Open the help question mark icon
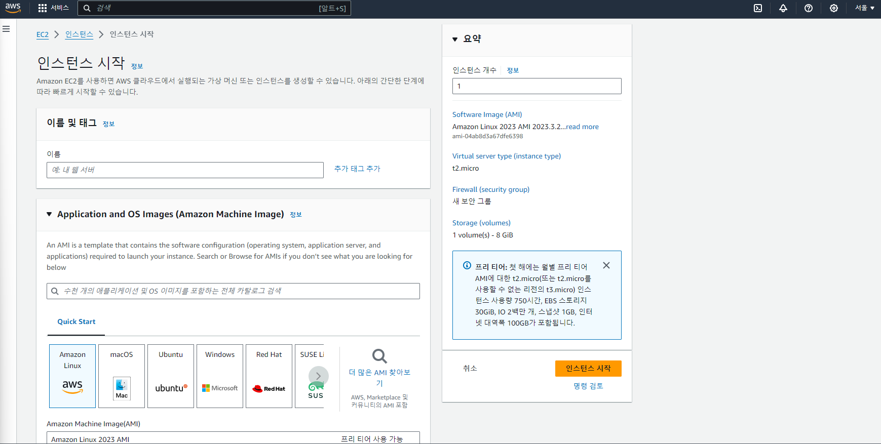The width and height of the screenshot is (881, 444). [809, 8]
